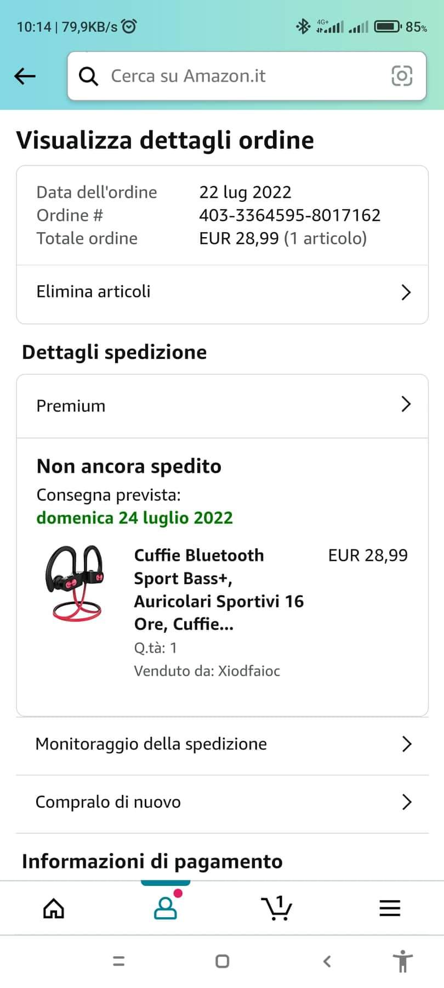Tap Android home navigation button

(222, 961)
